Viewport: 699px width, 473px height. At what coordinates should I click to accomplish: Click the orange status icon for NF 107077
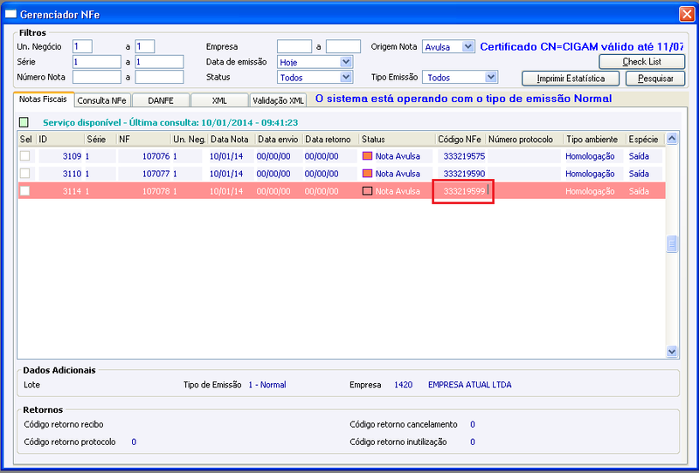[367, 174]
